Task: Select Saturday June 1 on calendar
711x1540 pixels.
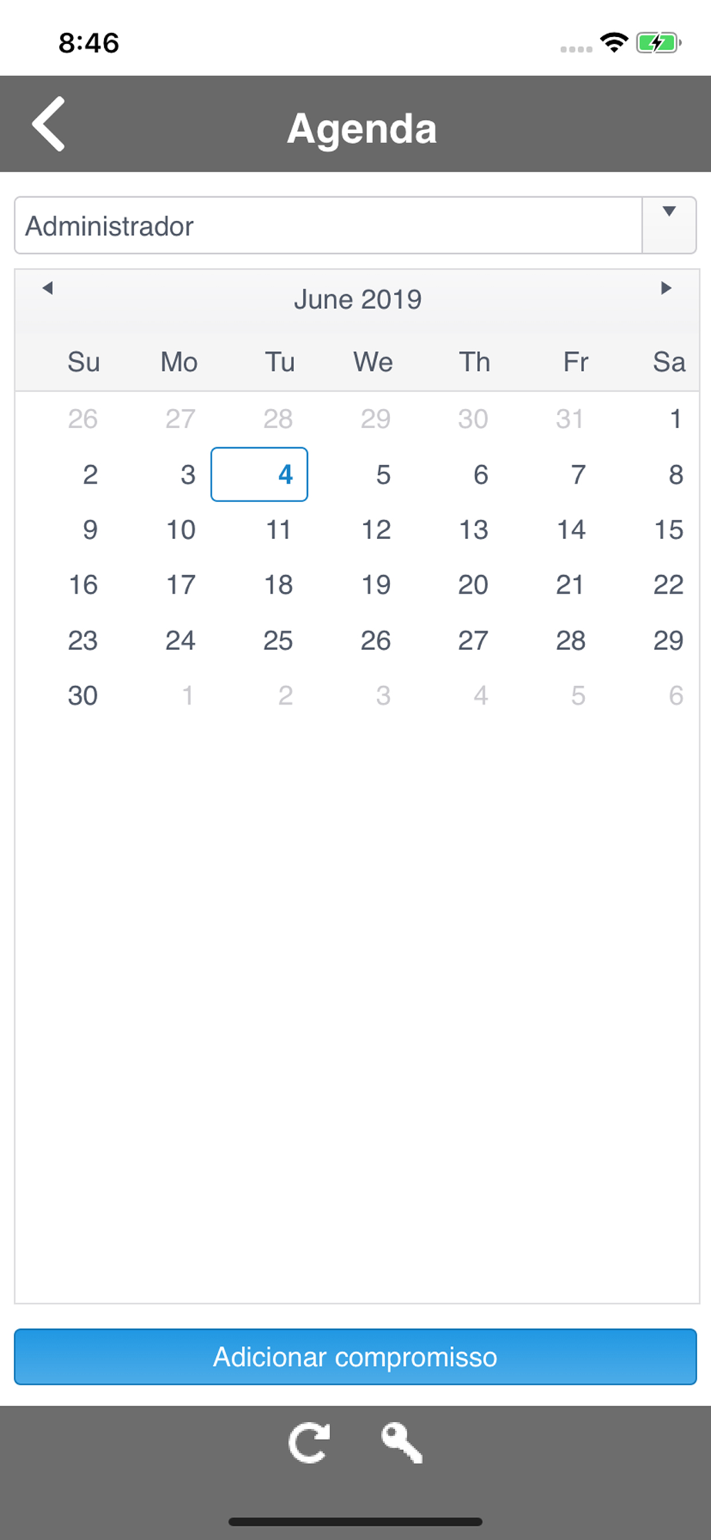Action: (676, 419)
